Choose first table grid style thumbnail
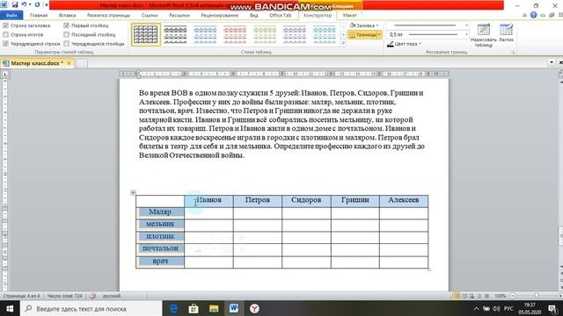 pos(146,35)
